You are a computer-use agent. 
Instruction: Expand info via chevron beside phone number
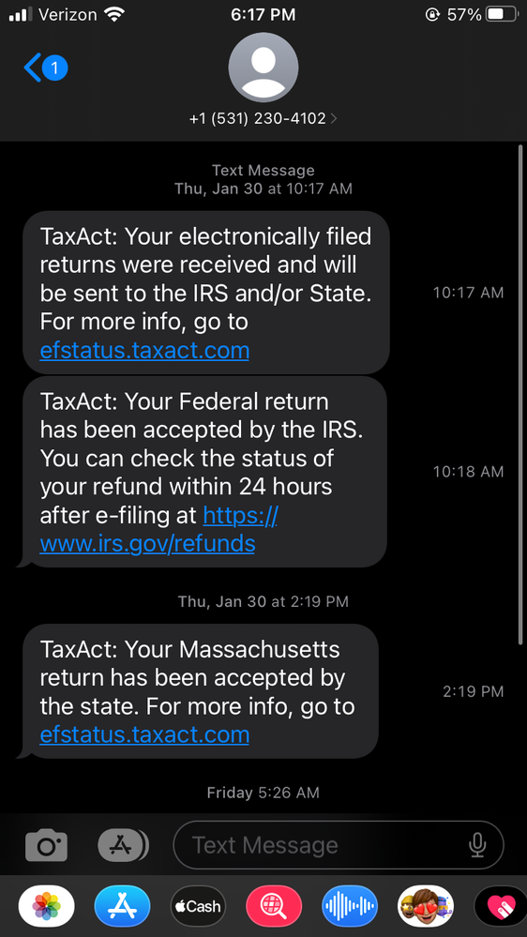click(334, 119)
